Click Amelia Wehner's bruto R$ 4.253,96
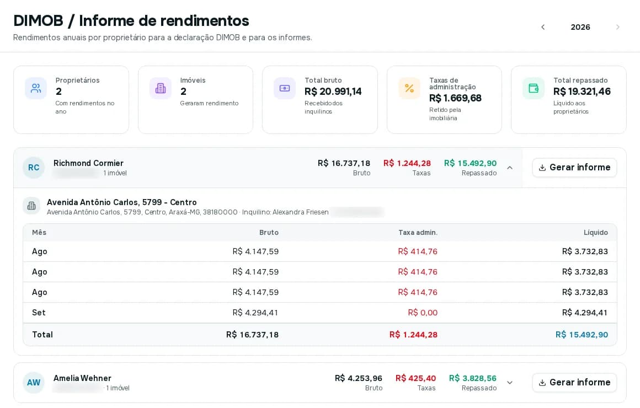640x408 pixels. coord(359,378)
